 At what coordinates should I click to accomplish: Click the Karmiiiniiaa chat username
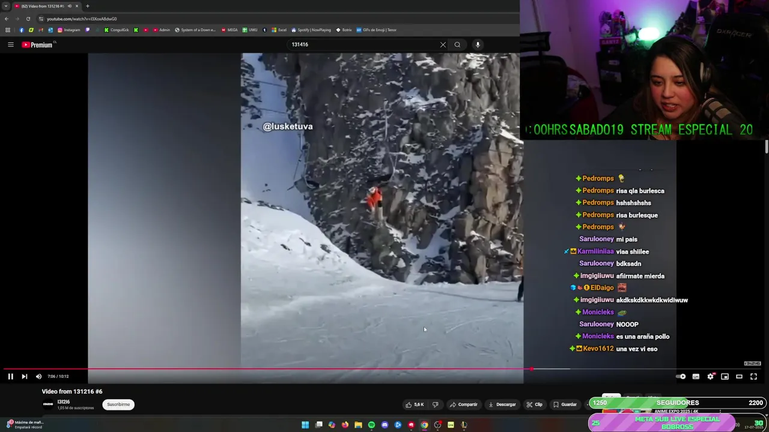[x=595, y=251]
